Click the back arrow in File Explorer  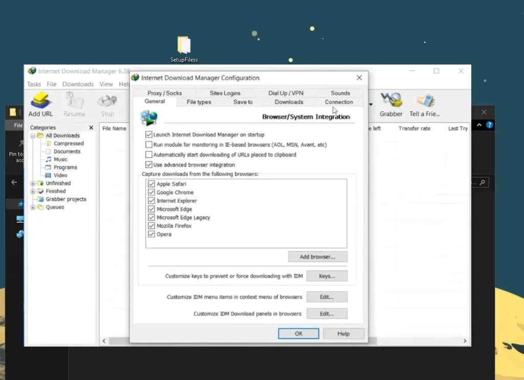click(x=14, y=182)
